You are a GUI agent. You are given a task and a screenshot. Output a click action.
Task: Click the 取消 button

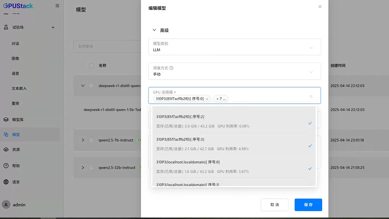point(275,205)
